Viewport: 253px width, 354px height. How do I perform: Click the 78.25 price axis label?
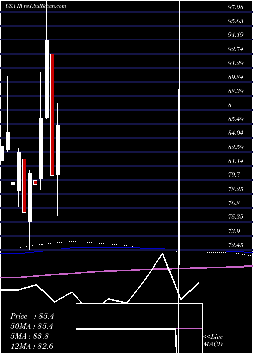pyautogui.click(x=236, y=189)
